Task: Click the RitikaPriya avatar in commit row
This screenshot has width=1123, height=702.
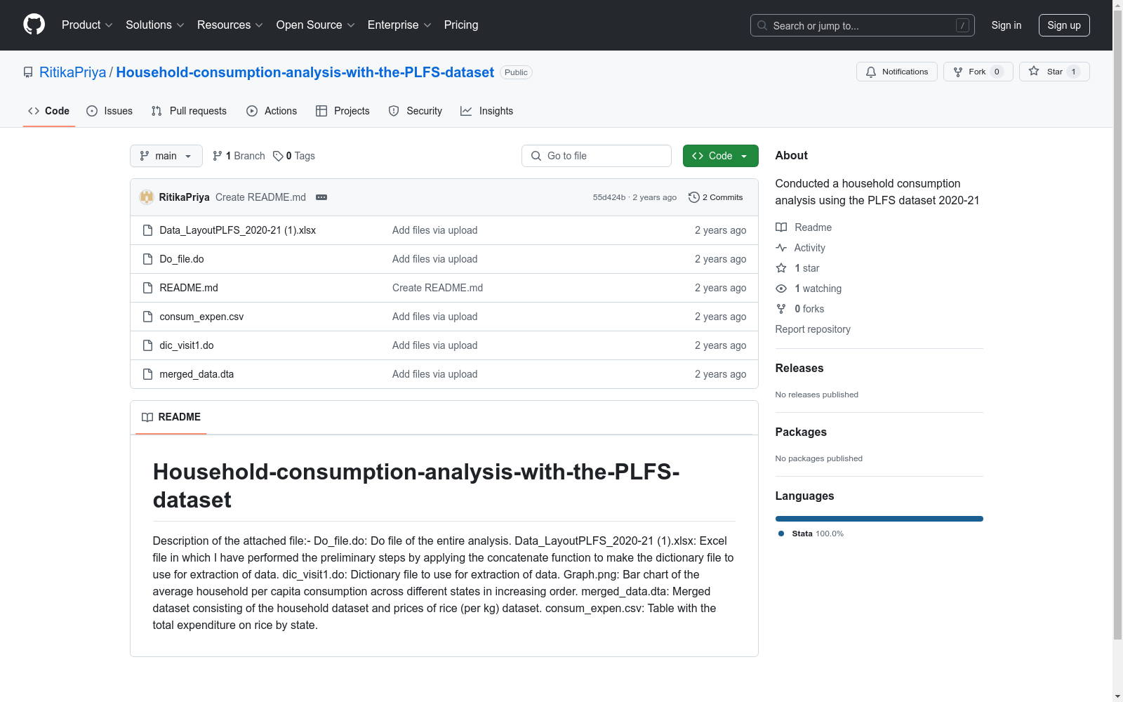Action: (147, 197)
